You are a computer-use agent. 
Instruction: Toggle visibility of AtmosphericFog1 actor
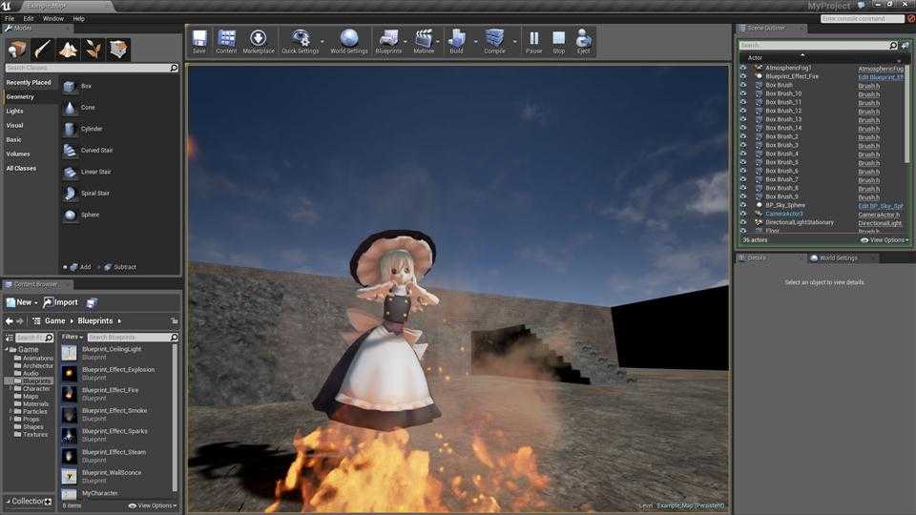click(743, 68)
